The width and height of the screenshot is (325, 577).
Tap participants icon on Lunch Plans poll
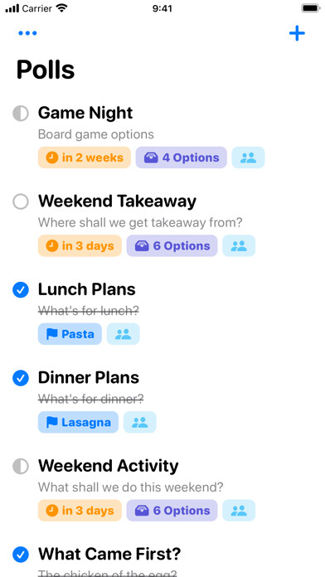(123, 334)
